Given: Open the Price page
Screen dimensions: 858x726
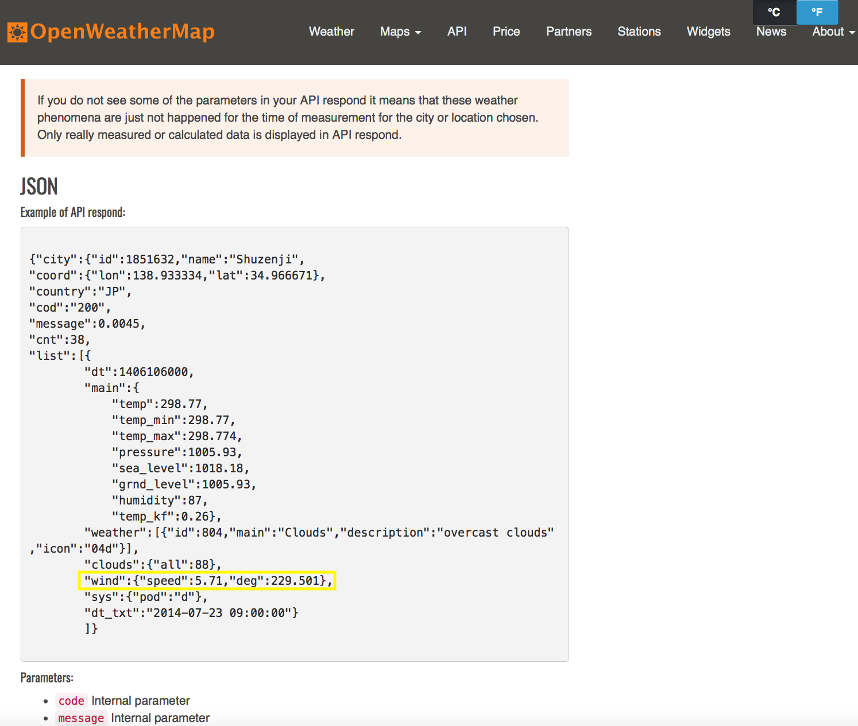Looking at the screenshot, I should tap(506, 32).
